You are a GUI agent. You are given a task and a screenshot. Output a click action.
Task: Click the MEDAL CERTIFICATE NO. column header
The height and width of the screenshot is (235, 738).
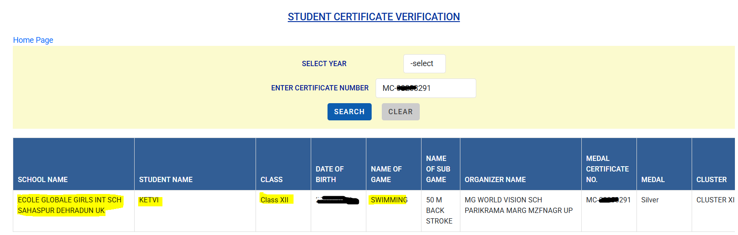tap(609, 164)
